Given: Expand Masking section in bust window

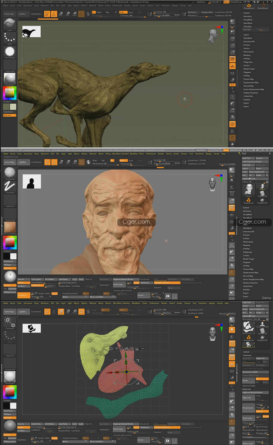Looking at the screenshot, I should pos(246,245).
